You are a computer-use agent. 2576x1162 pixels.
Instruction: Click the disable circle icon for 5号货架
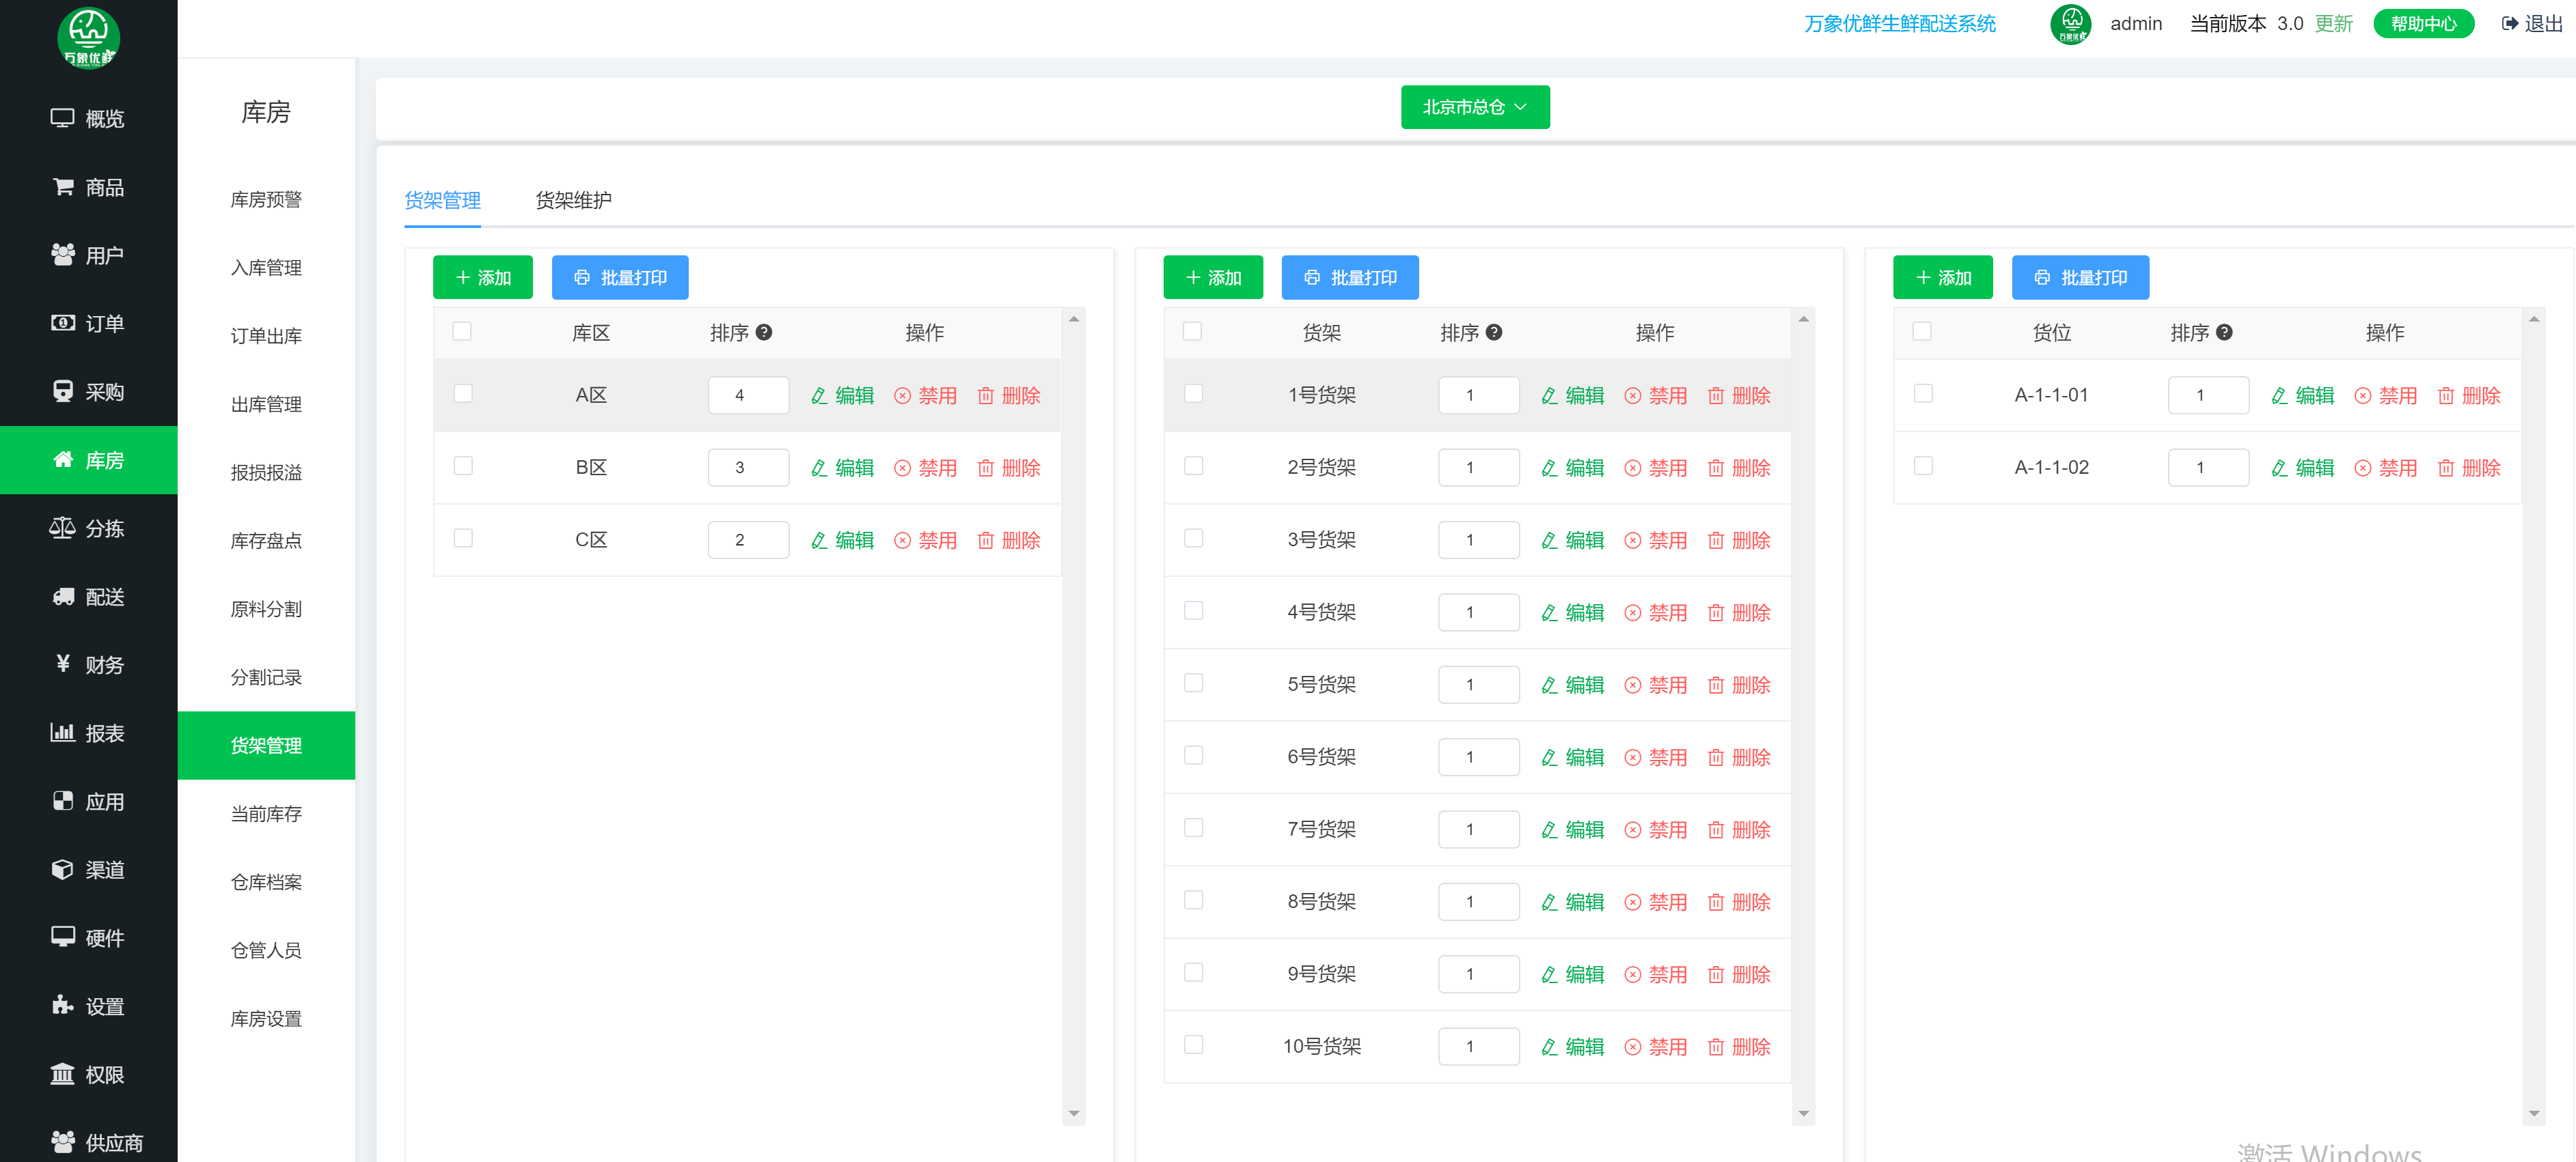click(1632, 685)
